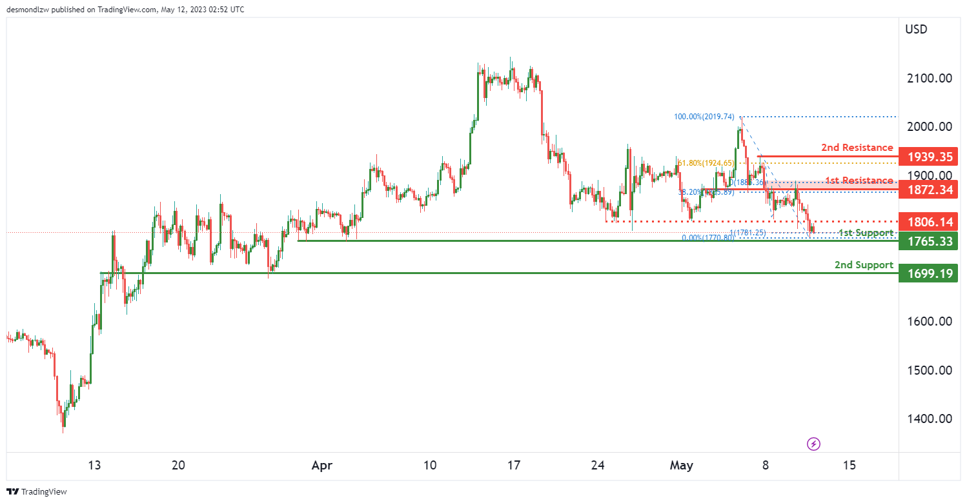Select the green 1765.33 price label
The image size is (967, 503).
click(x=930, y=241)
